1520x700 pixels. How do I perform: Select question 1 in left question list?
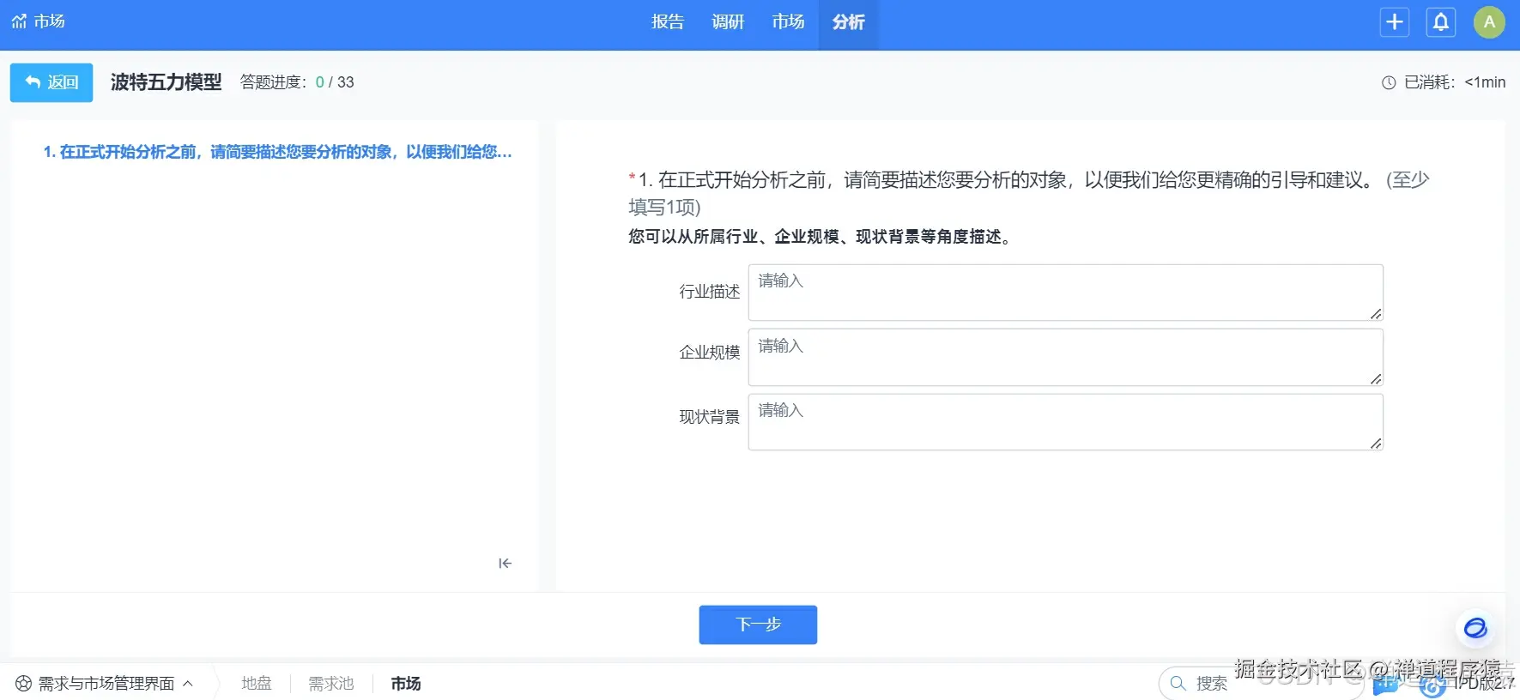[278, 152]
